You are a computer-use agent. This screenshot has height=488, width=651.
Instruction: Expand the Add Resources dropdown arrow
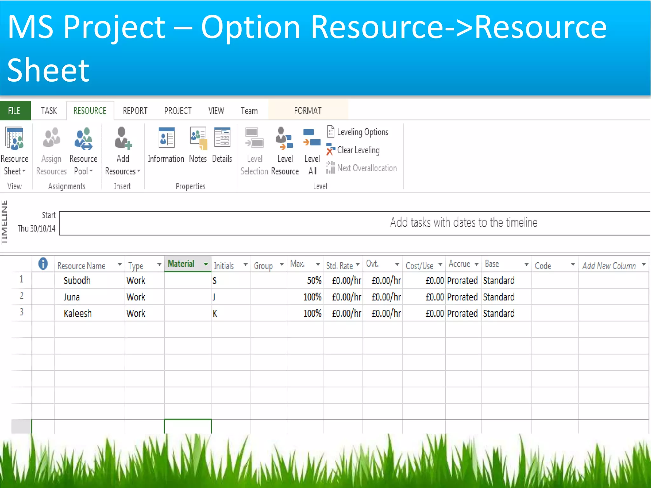pos(139,171)
